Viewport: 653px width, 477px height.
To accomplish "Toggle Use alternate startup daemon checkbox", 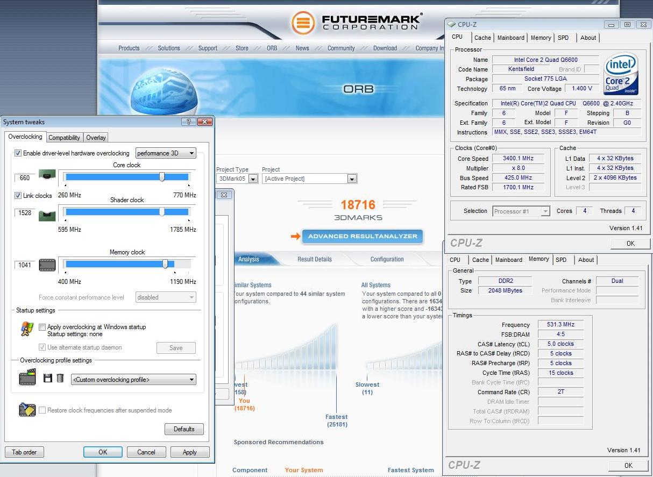I will point(42,347).
